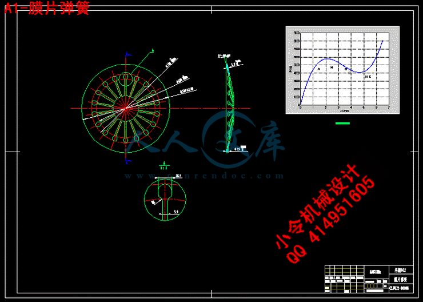Click the blue section arrow below the spring
Image resolution: width=423 pixels, height=302 pixels.
point(125,158)
